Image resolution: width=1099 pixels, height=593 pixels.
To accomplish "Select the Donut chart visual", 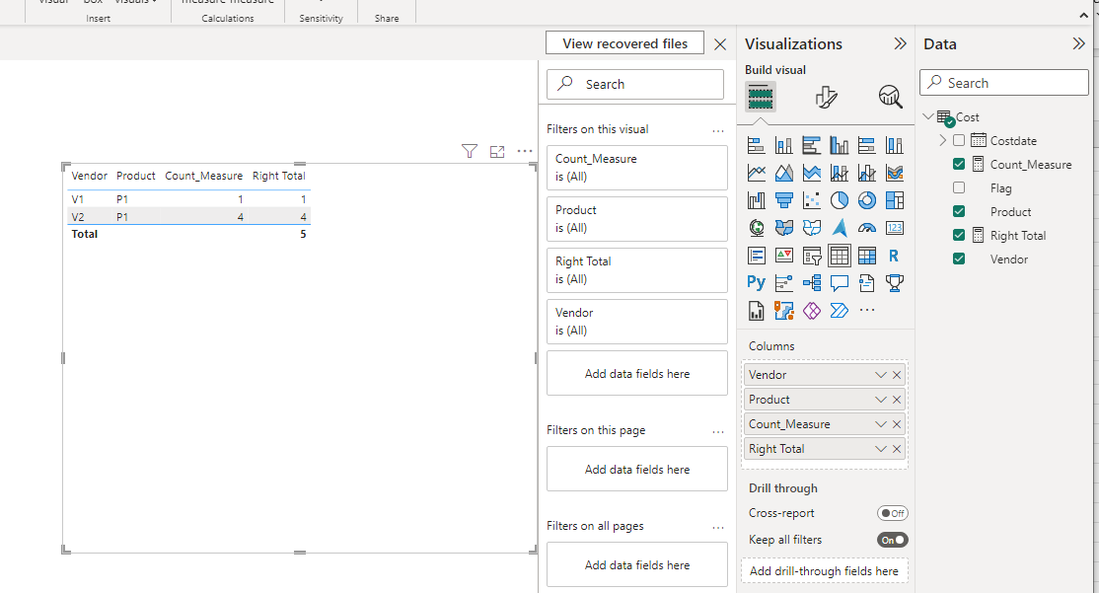I will tap(867, 200).
